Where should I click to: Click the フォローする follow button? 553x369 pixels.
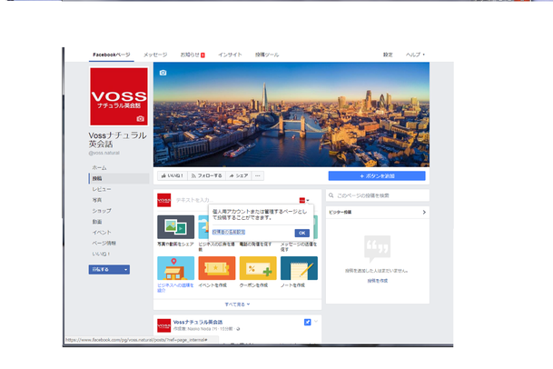(207, 175)
